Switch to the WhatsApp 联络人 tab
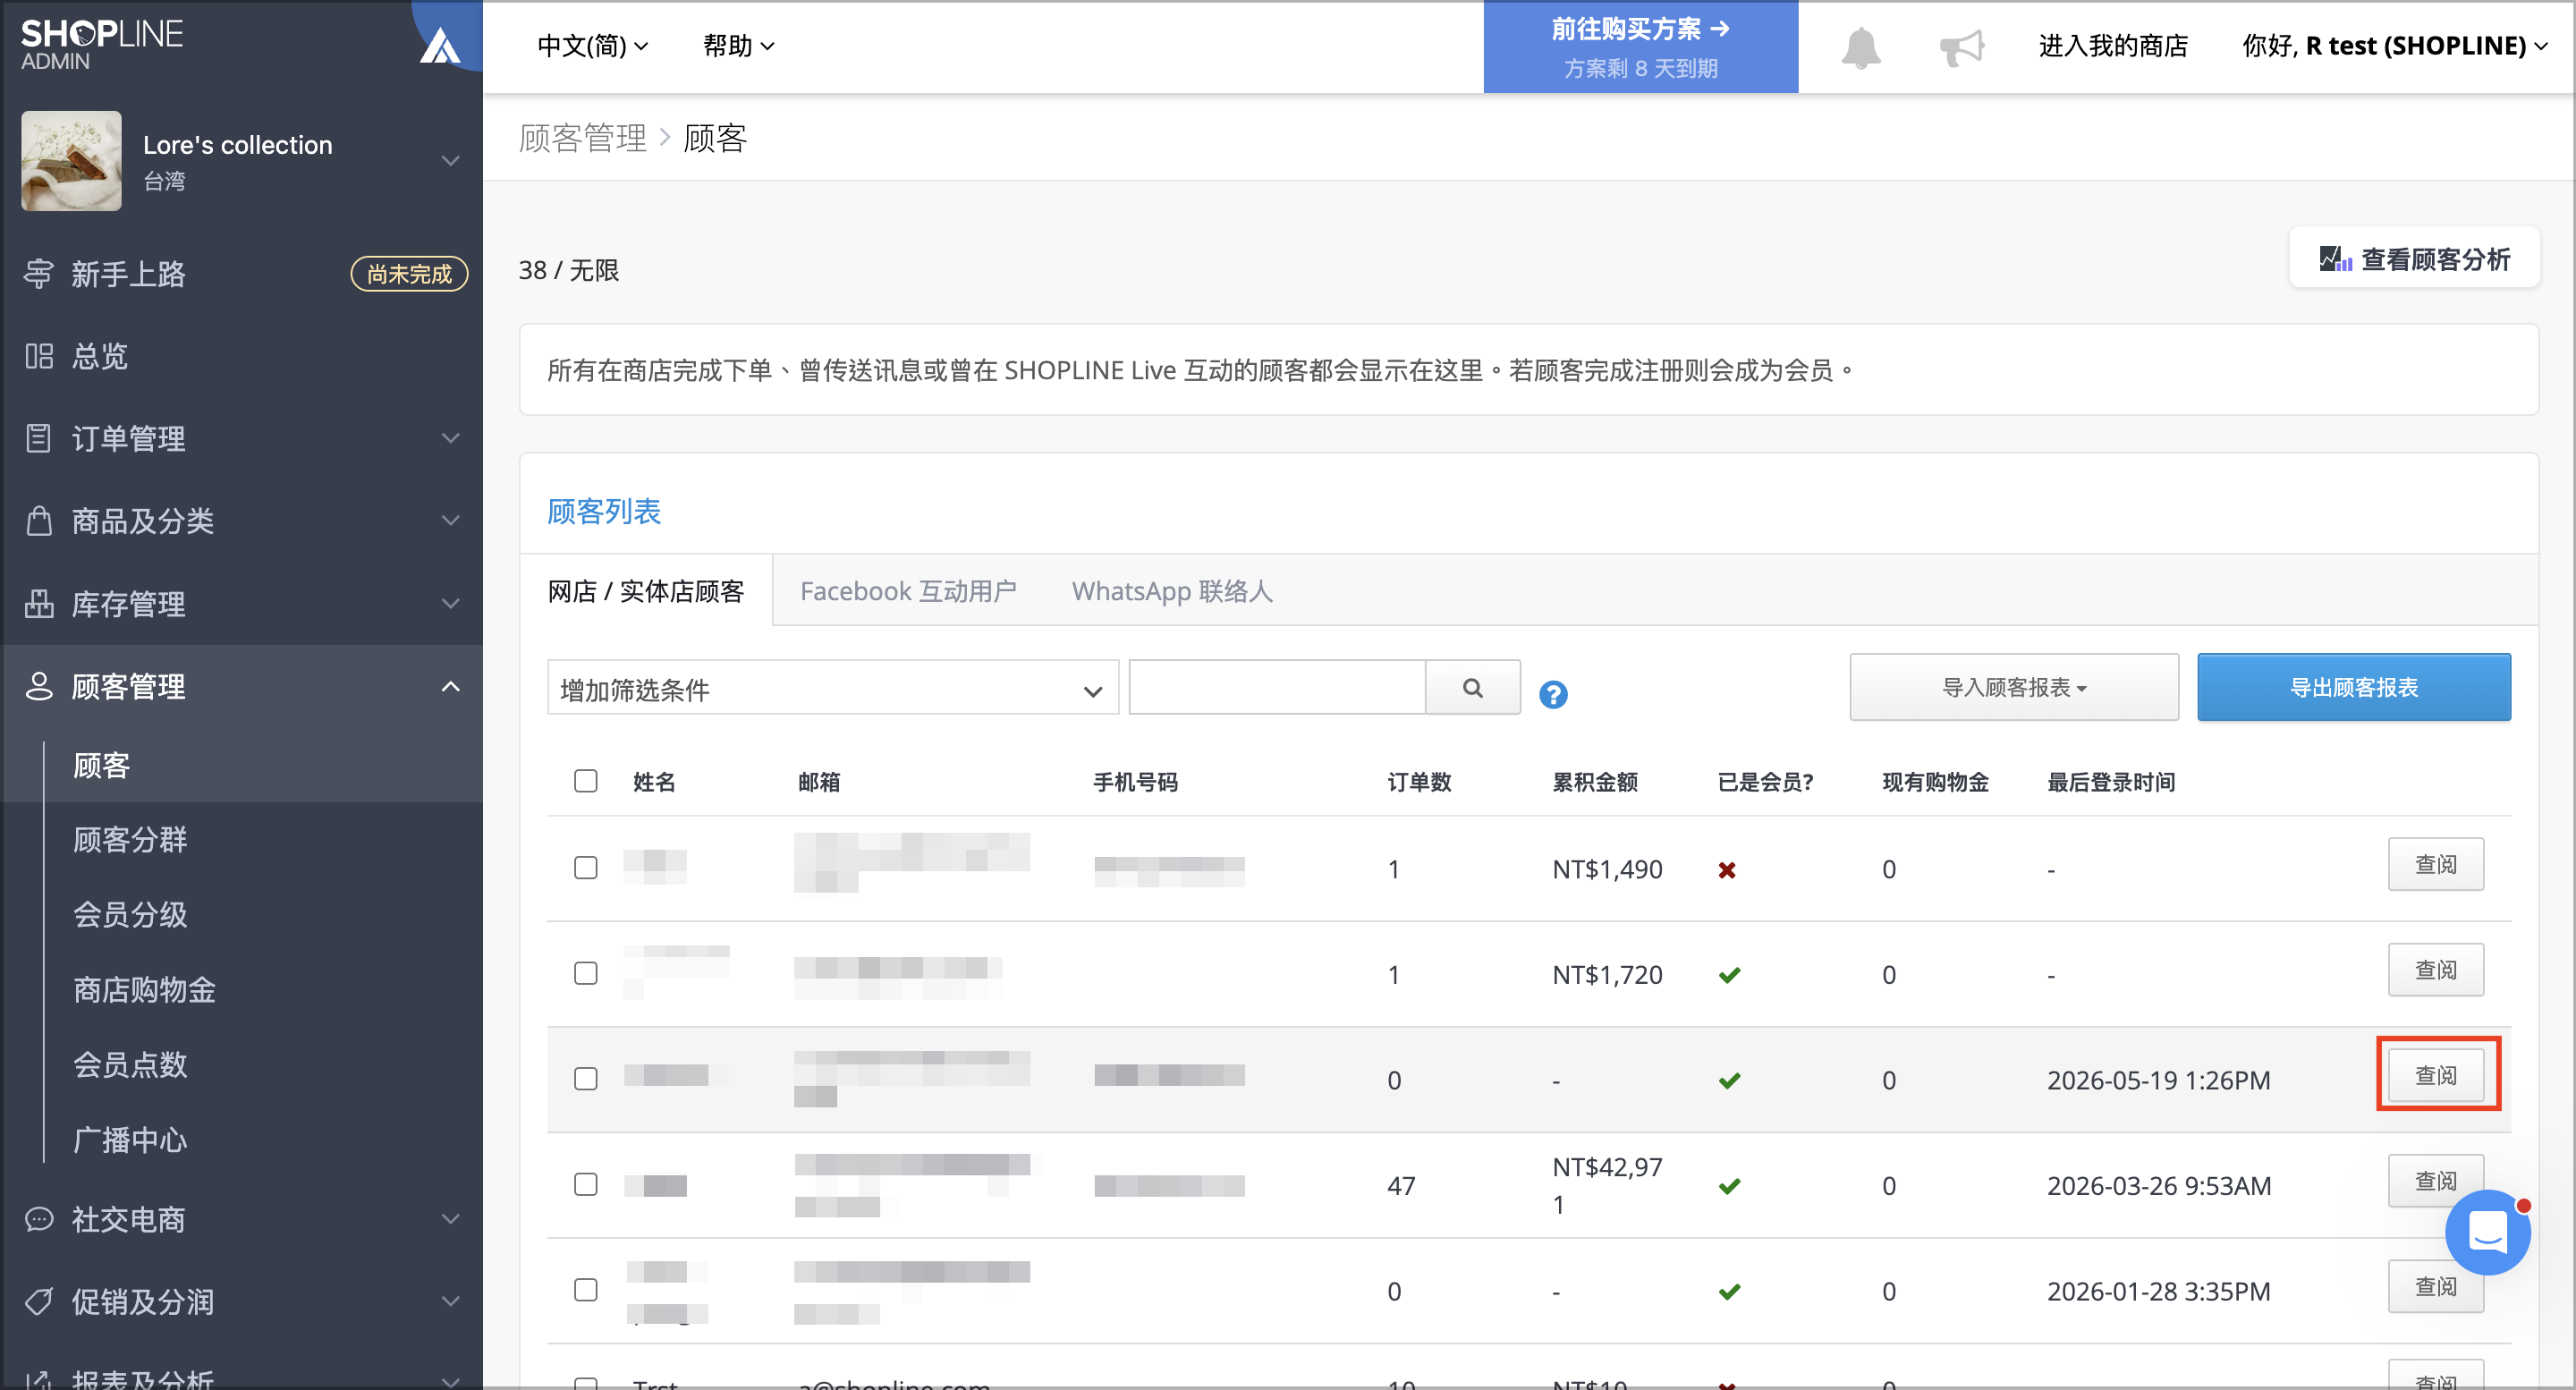Viewport: 2576px width, 1390px height. tap(1172, 591)
